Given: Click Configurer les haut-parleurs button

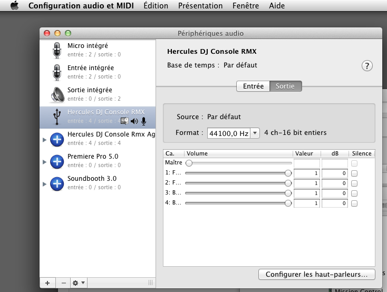Looking at the screenshot, I should pyautogui.click(x=317, y=274).
